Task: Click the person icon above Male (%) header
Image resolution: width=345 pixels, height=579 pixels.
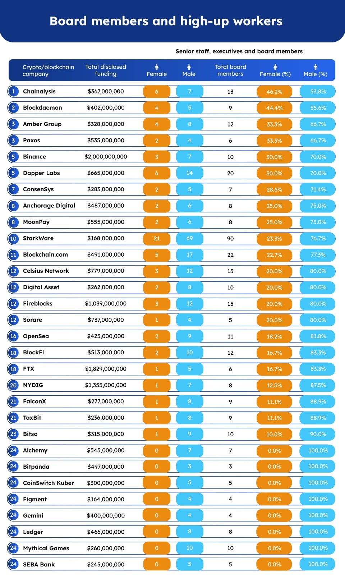Action: [316, 67]
